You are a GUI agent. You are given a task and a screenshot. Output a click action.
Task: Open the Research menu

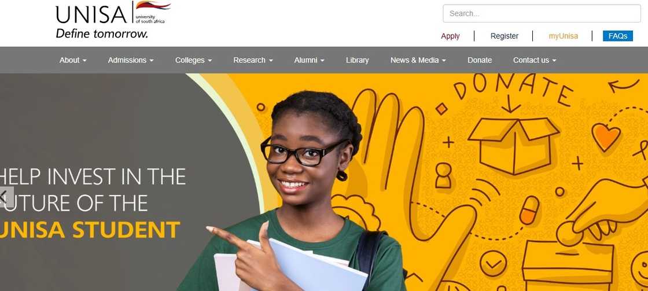pyautogui.click(x=253, y=60)
